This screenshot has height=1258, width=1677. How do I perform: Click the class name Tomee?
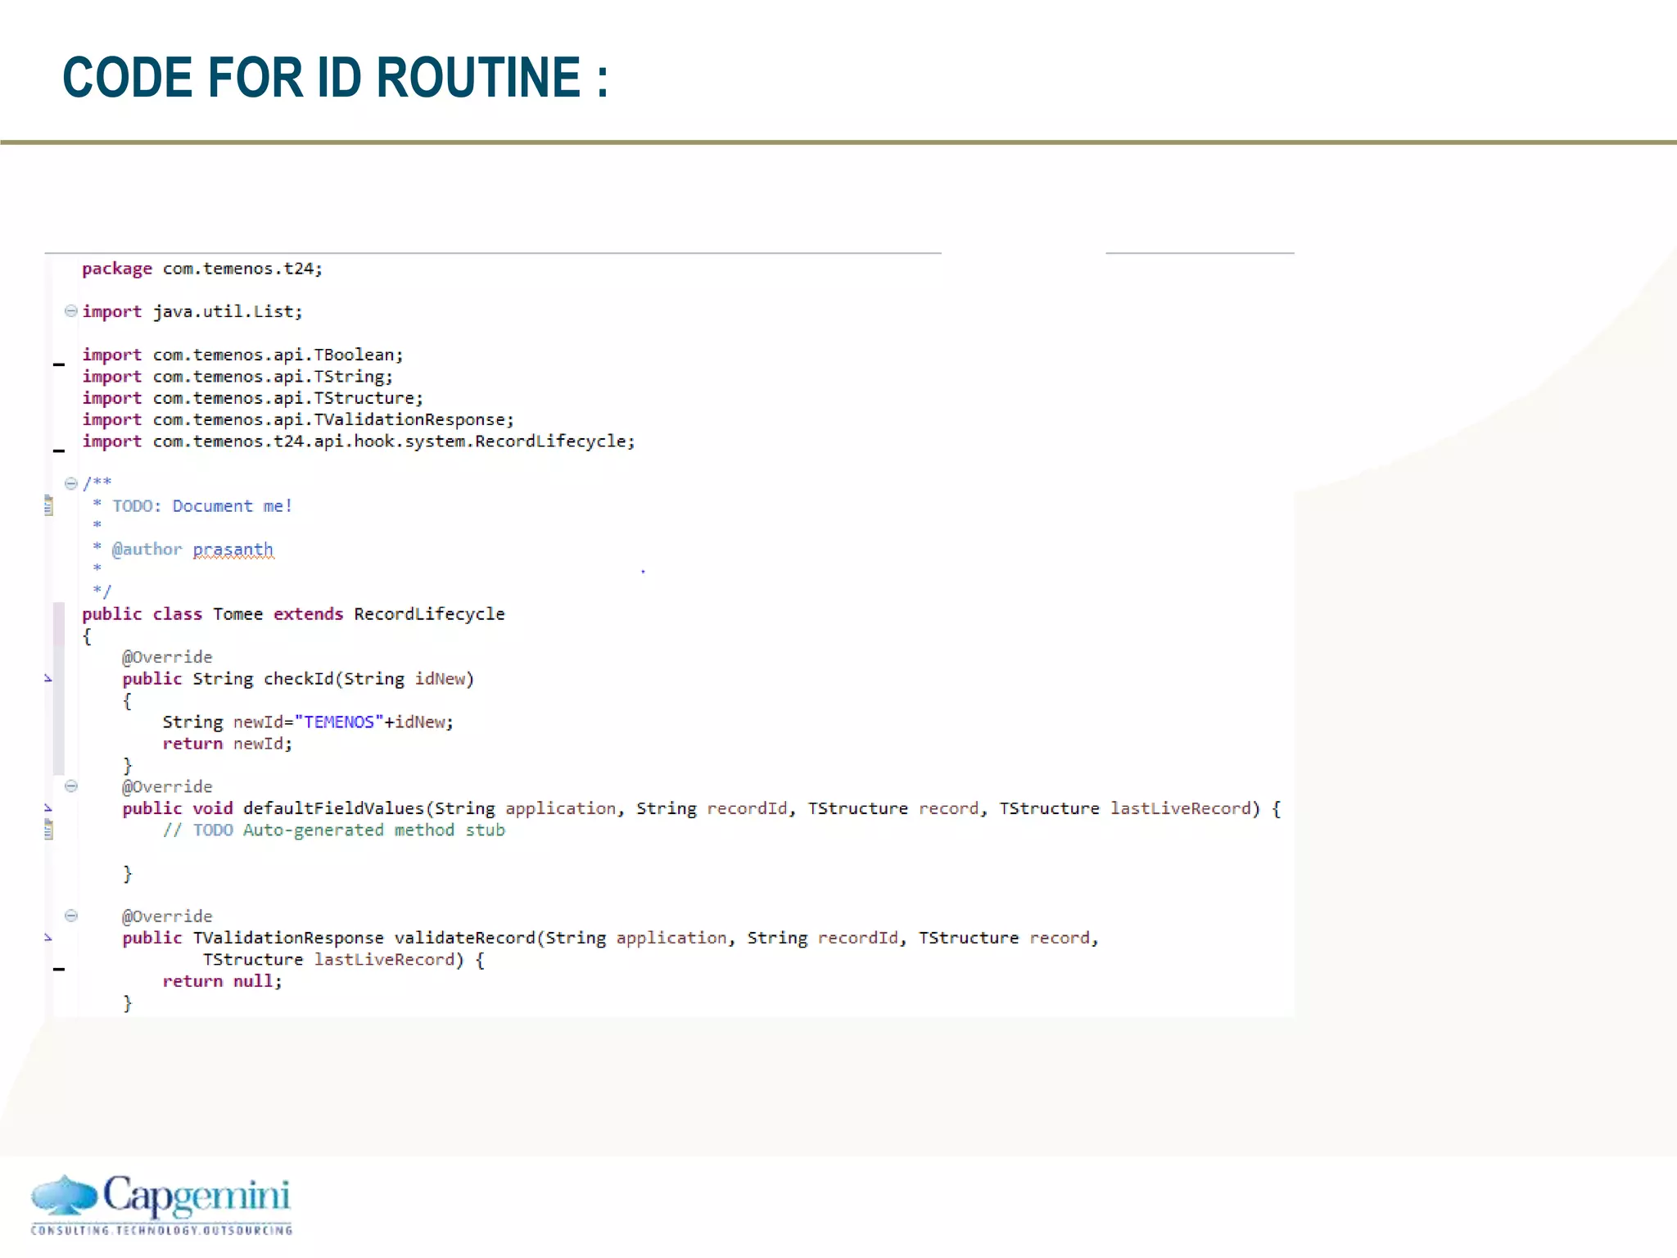237,614
